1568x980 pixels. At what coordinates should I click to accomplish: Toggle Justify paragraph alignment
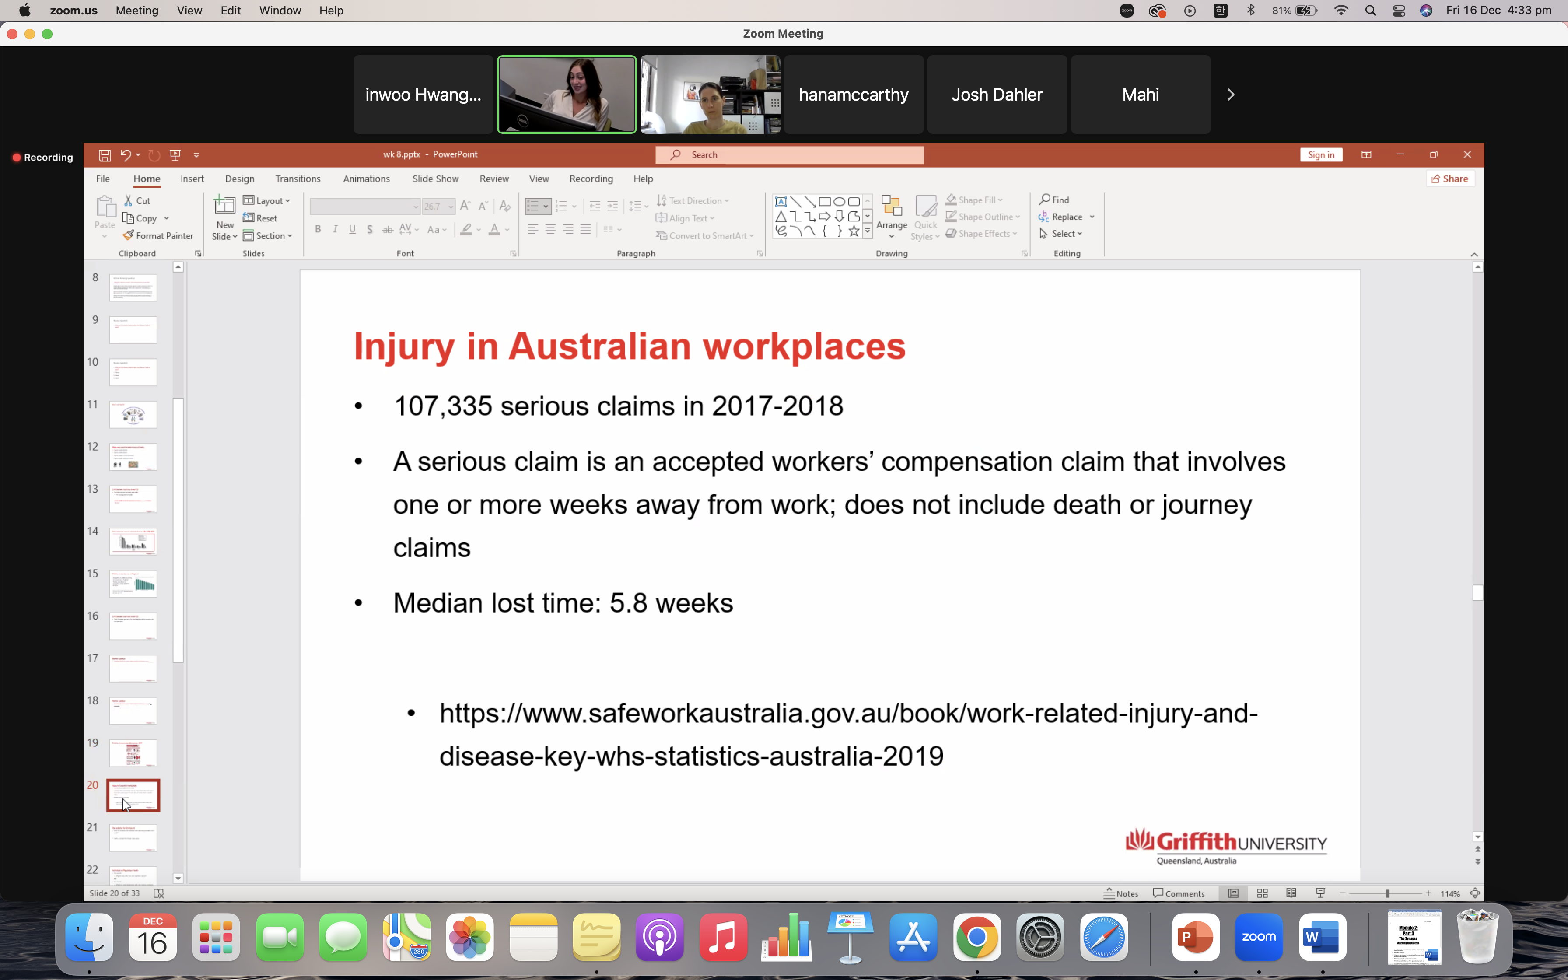pyautogui.click(x=586, y=229)
